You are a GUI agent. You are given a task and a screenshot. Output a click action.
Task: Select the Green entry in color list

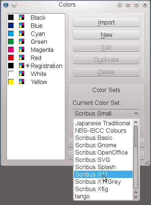[x=36, y=42]
